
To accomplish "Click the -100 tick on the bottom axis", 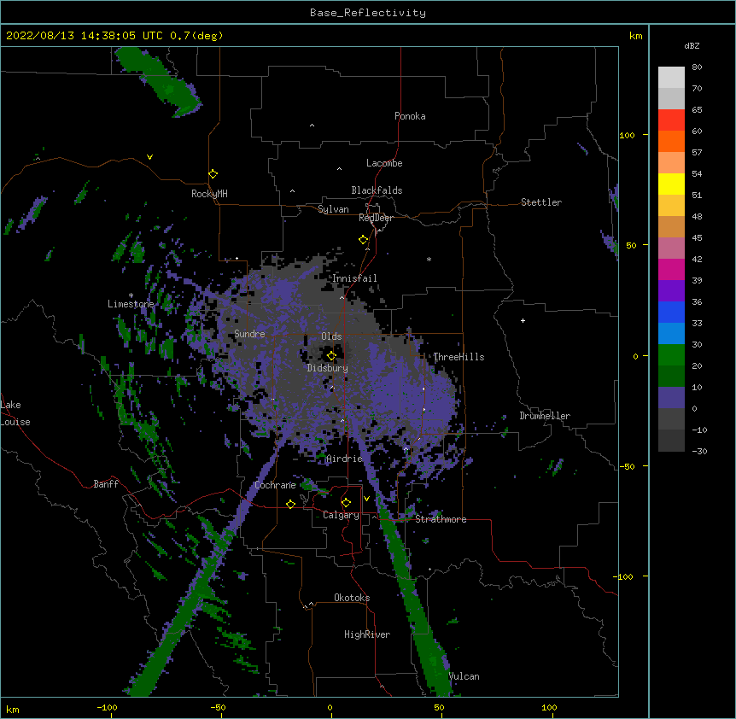I will pos(108,707).
